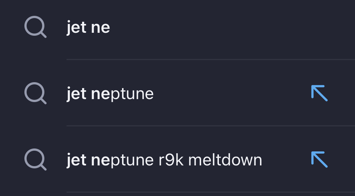Click the letters "ne" in the top query
355x196 pixels.
coord(101,28)
